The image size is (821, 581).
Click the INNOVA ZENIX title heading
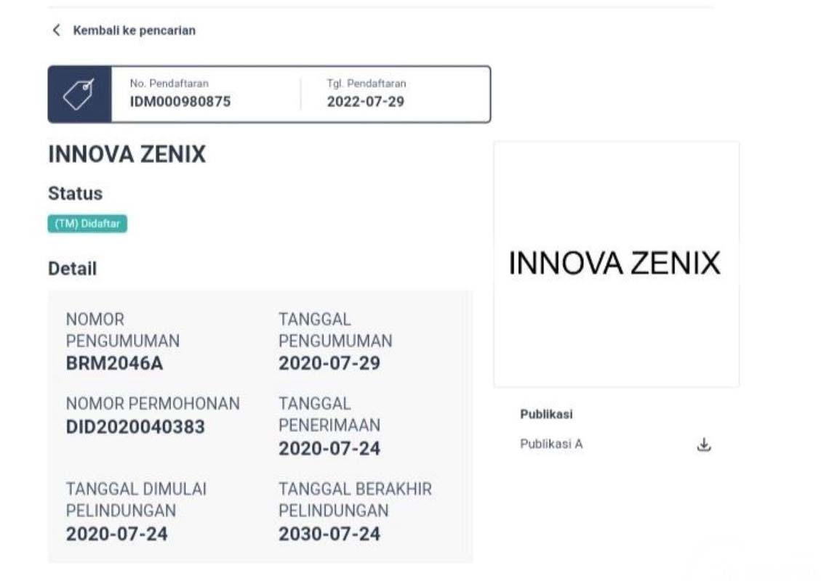pos(127,155)
